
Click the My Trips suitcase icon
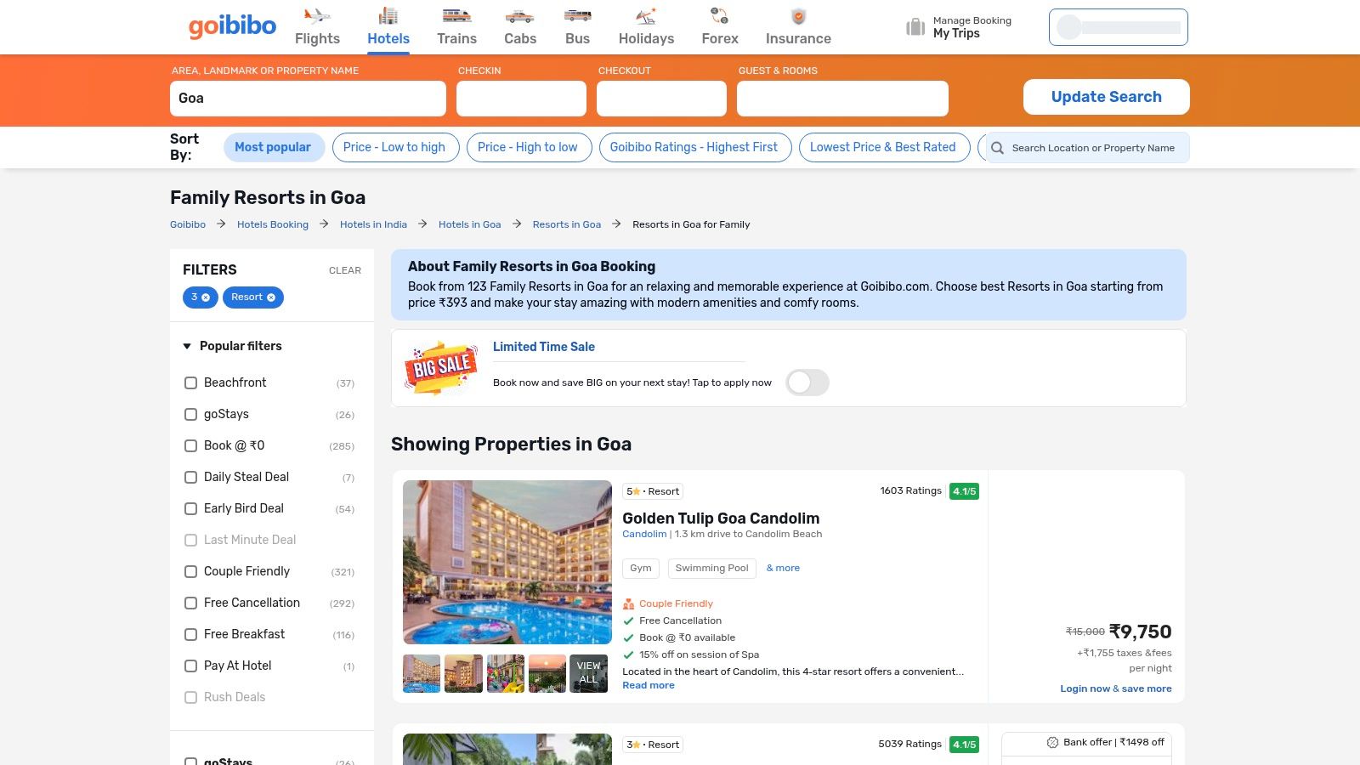click(x=915, y=27)
